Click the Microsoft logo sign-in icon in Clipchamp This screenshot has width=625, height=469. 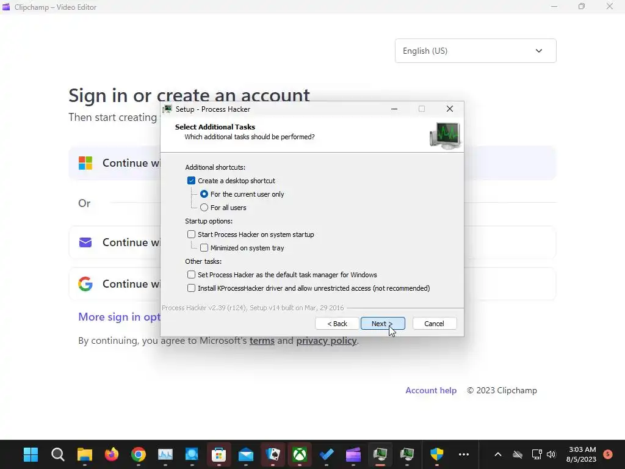[x=85, y=162]
